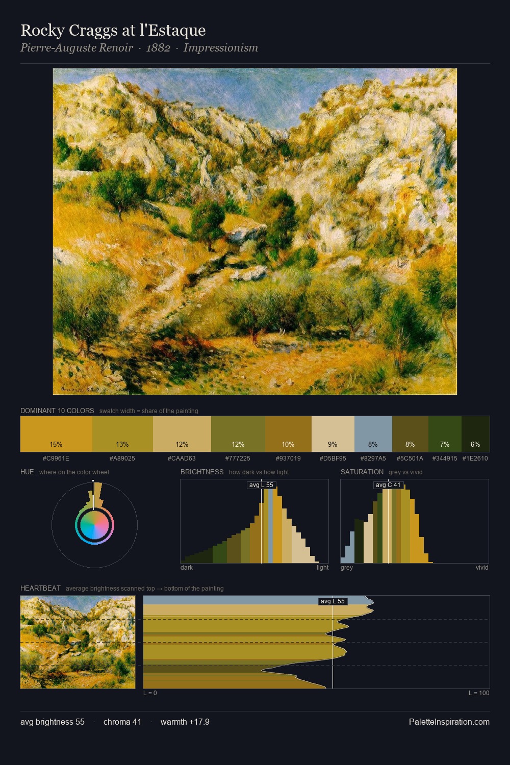Click the #5C501A dark brown swatch
510x765 pixels.
click(x=410, y=433)
